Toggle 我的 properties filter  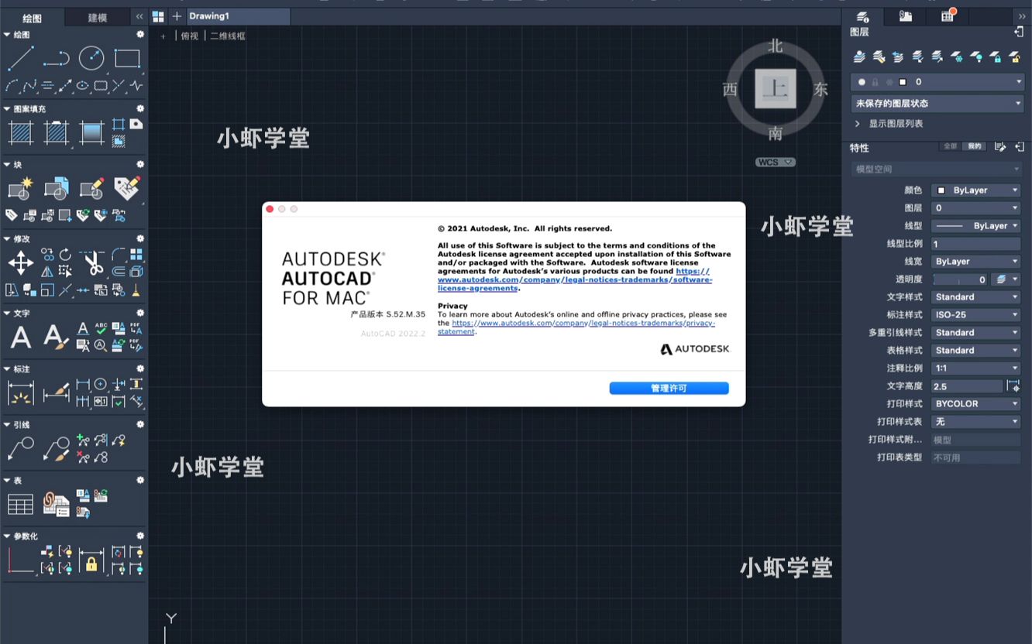(975, 146)
